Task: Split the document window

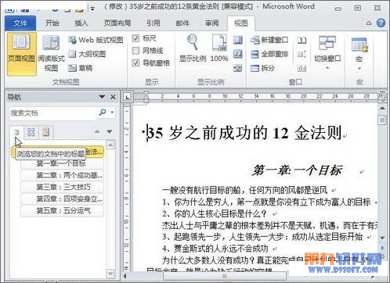Action: [x=262, y=68]
